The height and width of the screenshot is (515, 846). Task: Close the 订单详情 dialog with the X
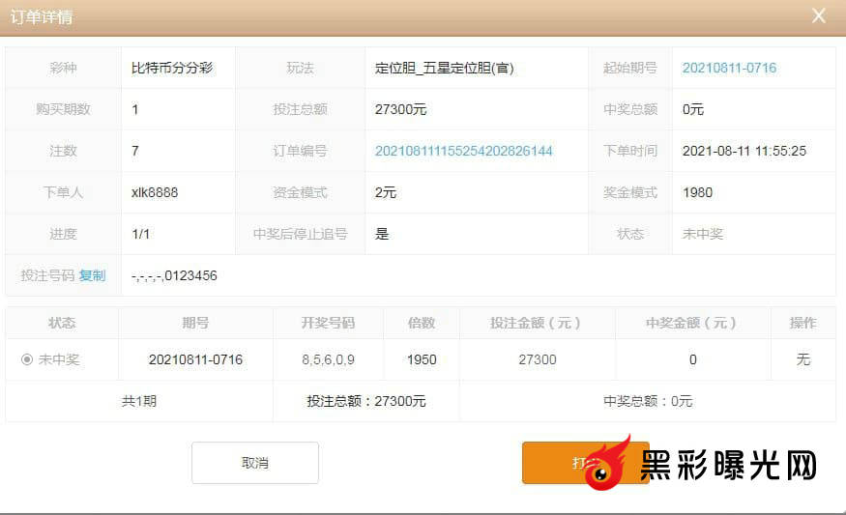819,16
